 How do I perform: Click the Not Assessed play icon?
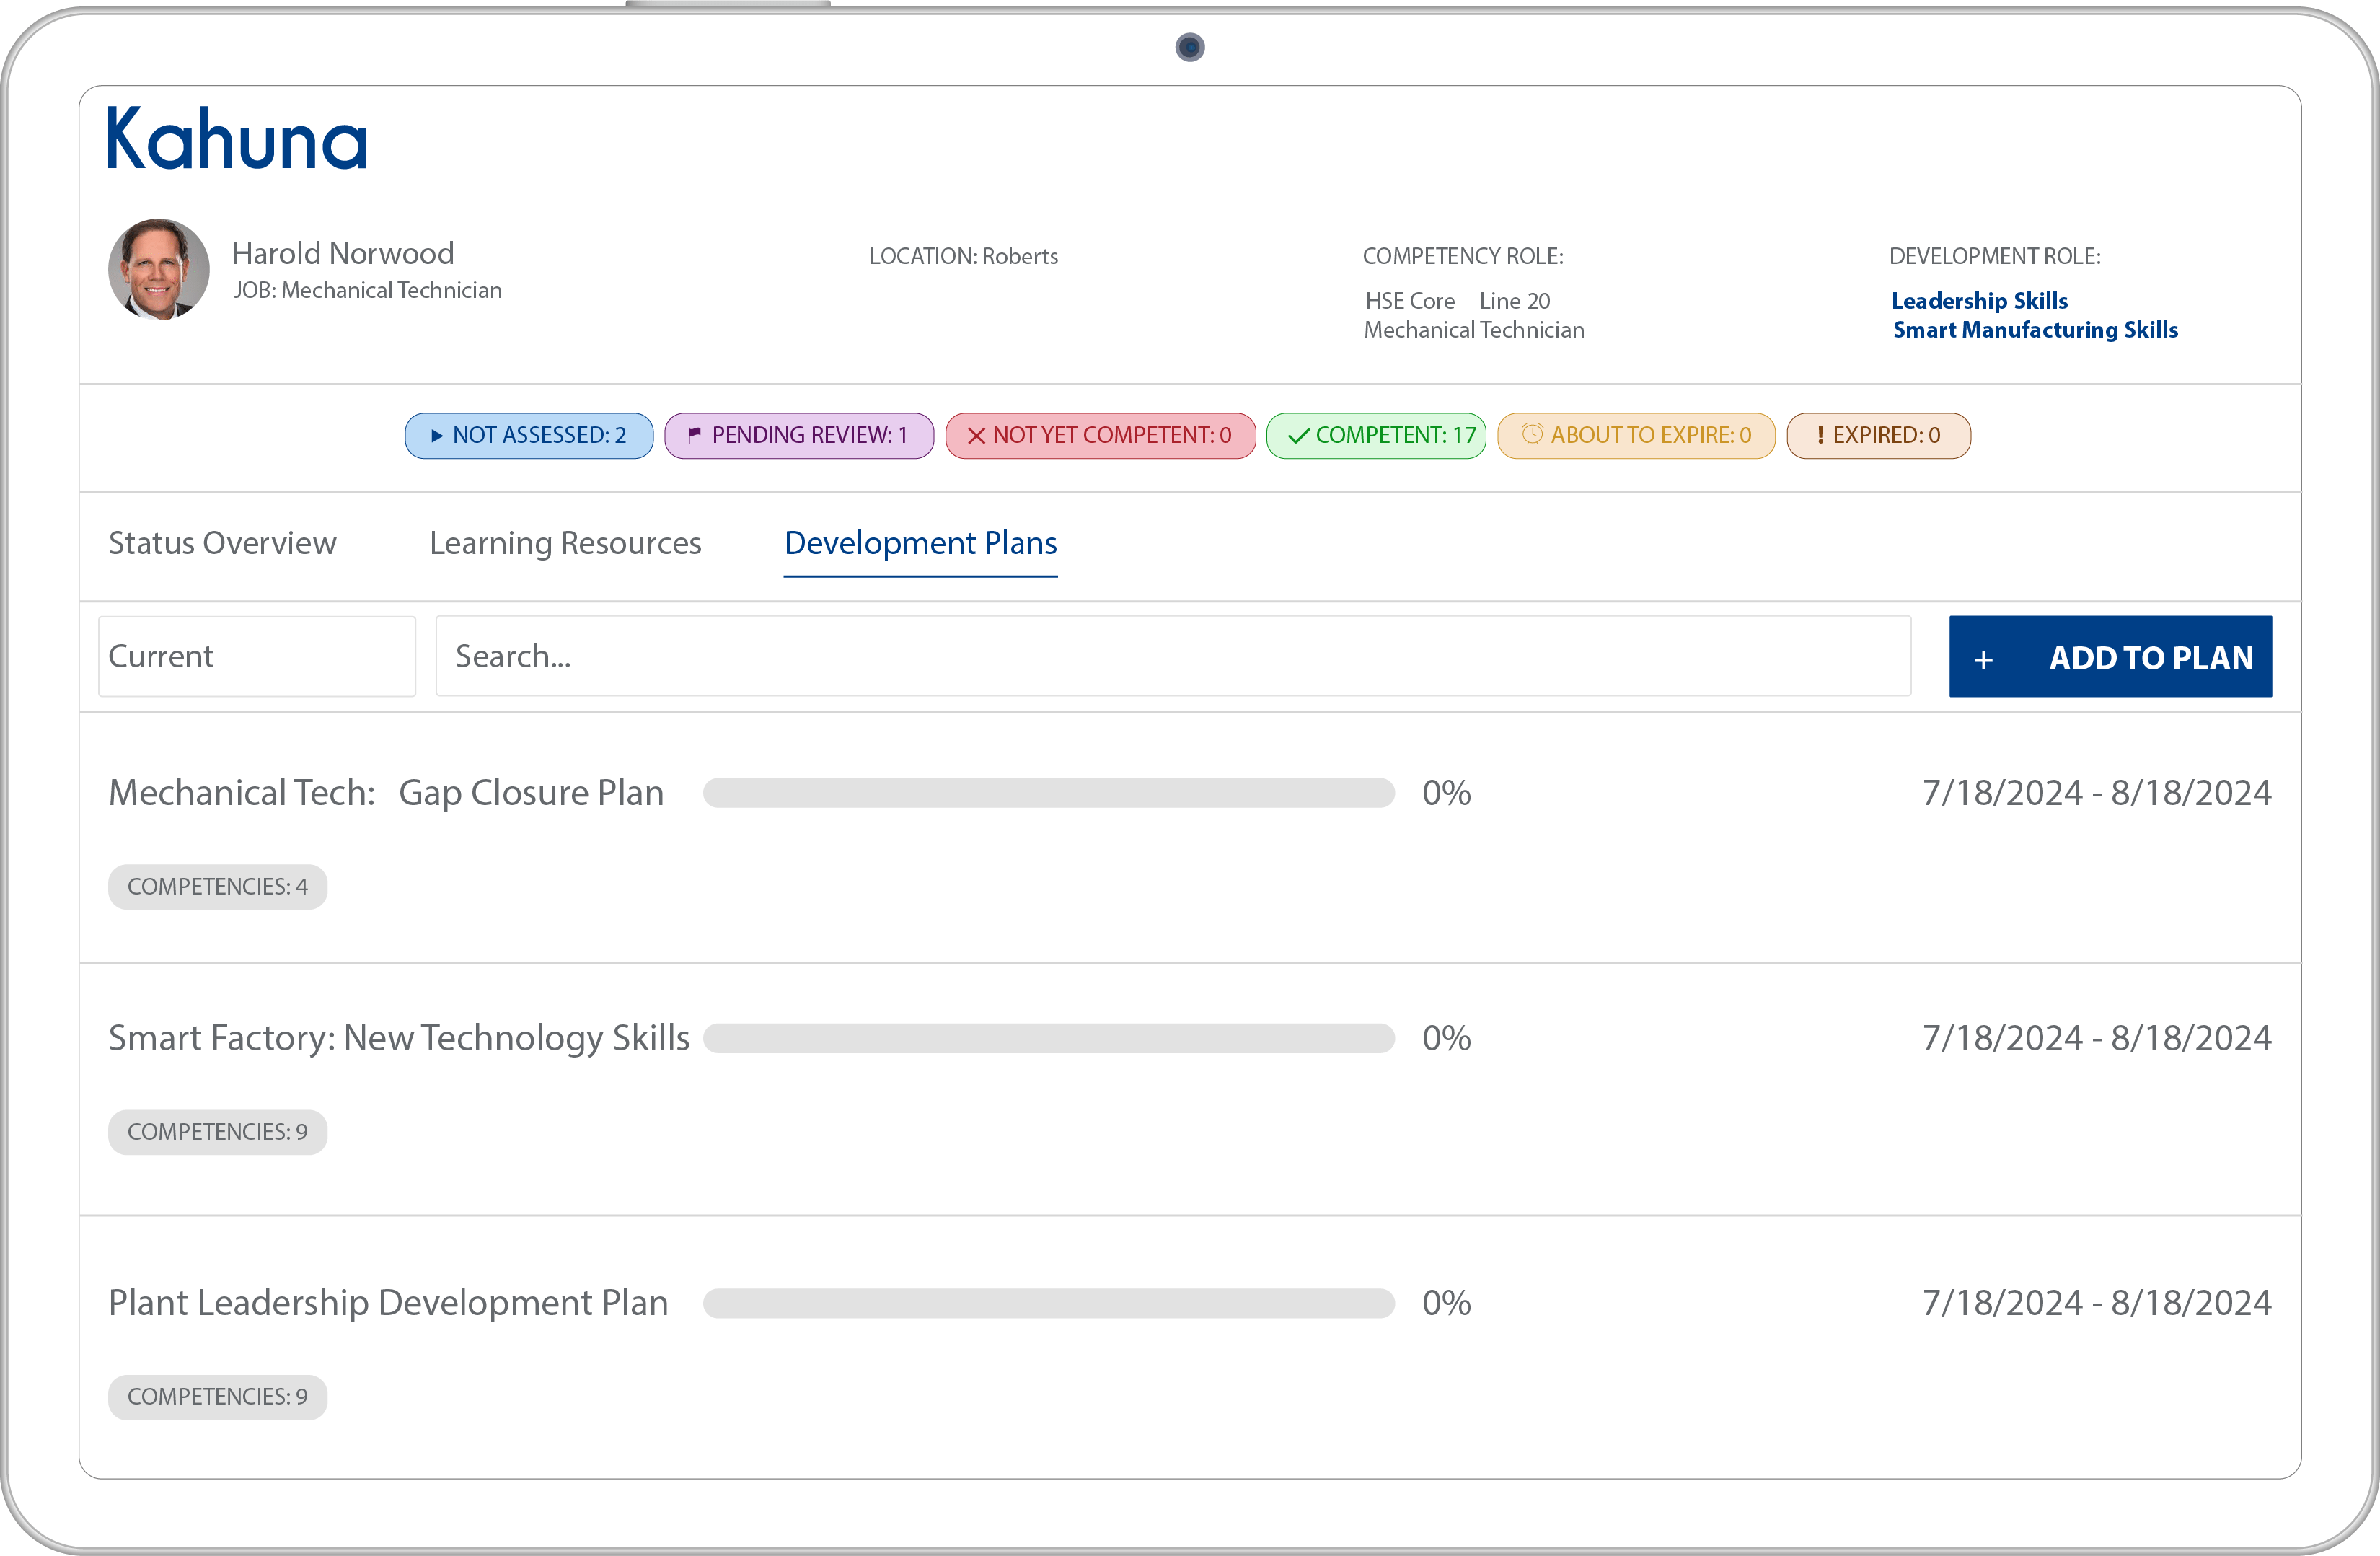436,436
